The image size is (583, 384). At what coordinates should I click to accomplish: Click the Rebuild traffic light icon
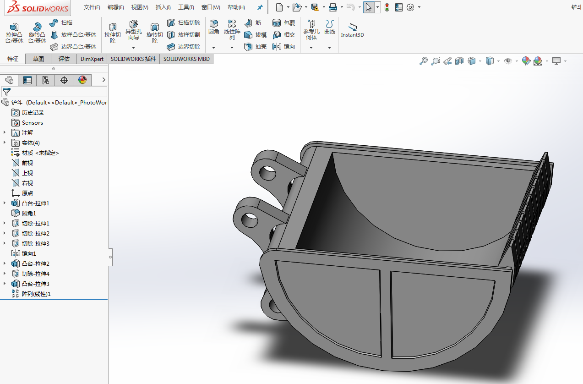click(387, 7)
